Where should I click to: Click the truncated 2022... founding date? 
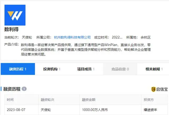click(117, 37)
